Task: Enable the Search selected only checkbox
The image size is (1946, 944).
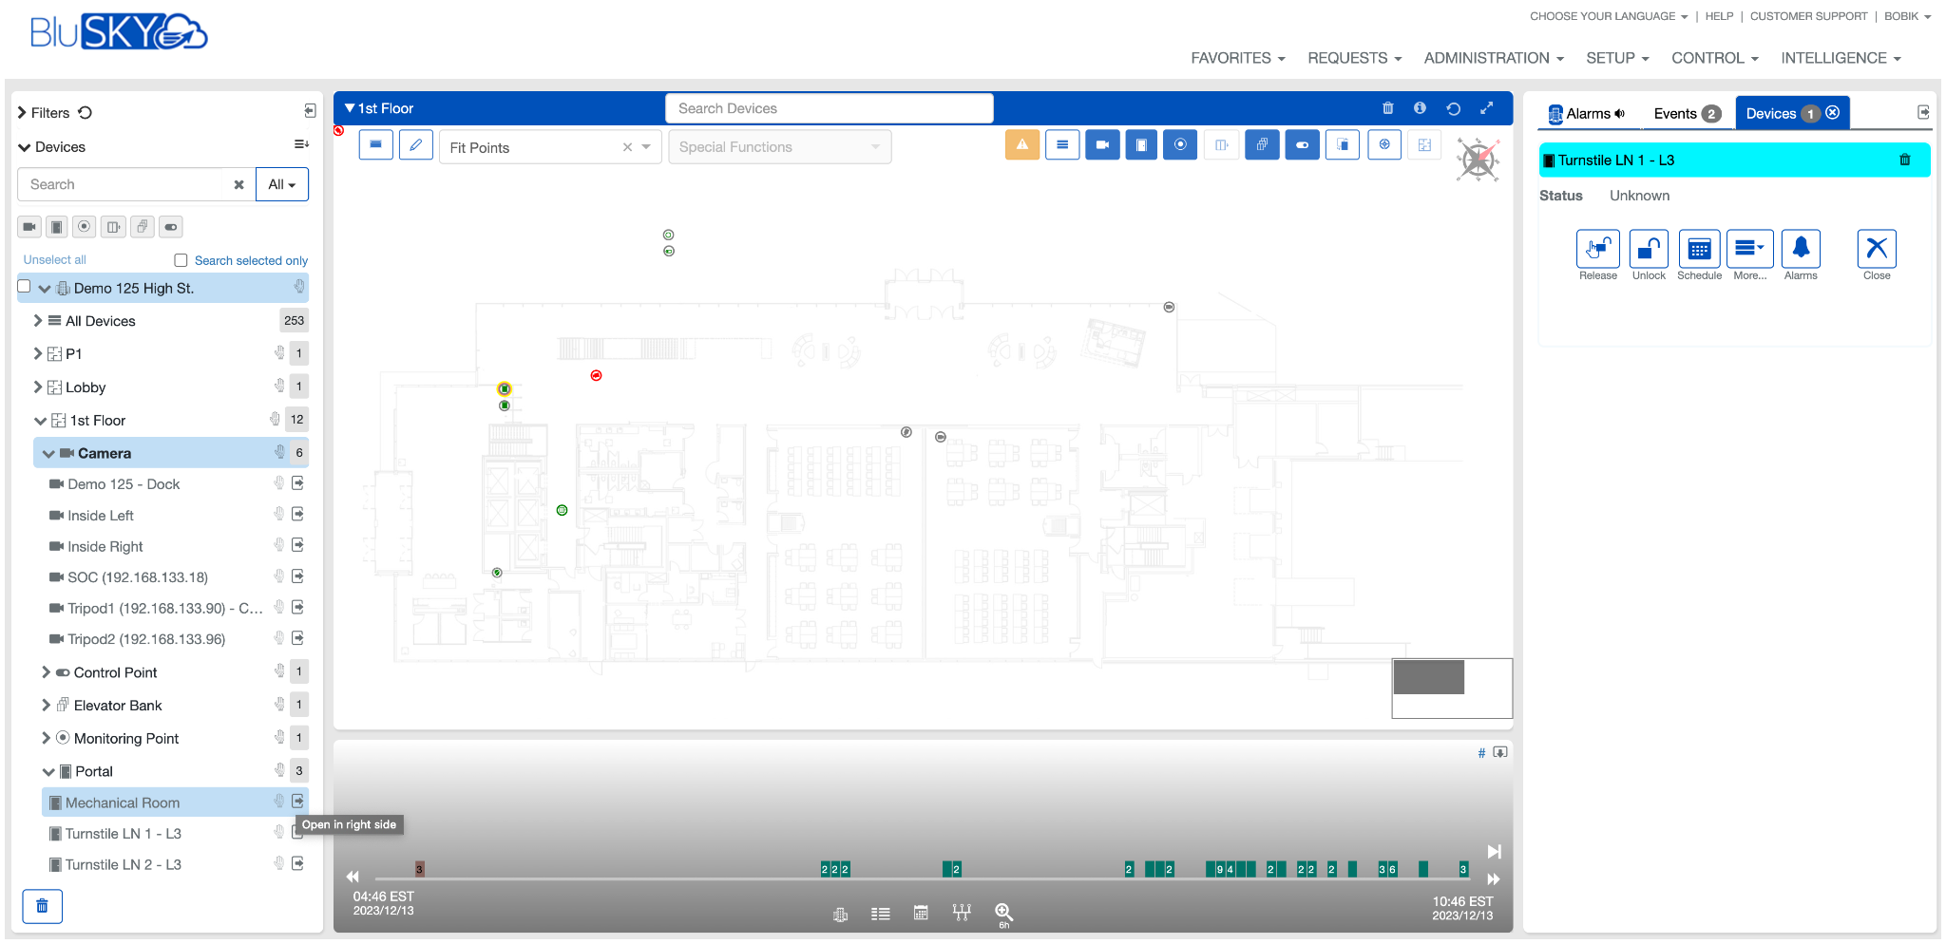Action: pos(181,259)
